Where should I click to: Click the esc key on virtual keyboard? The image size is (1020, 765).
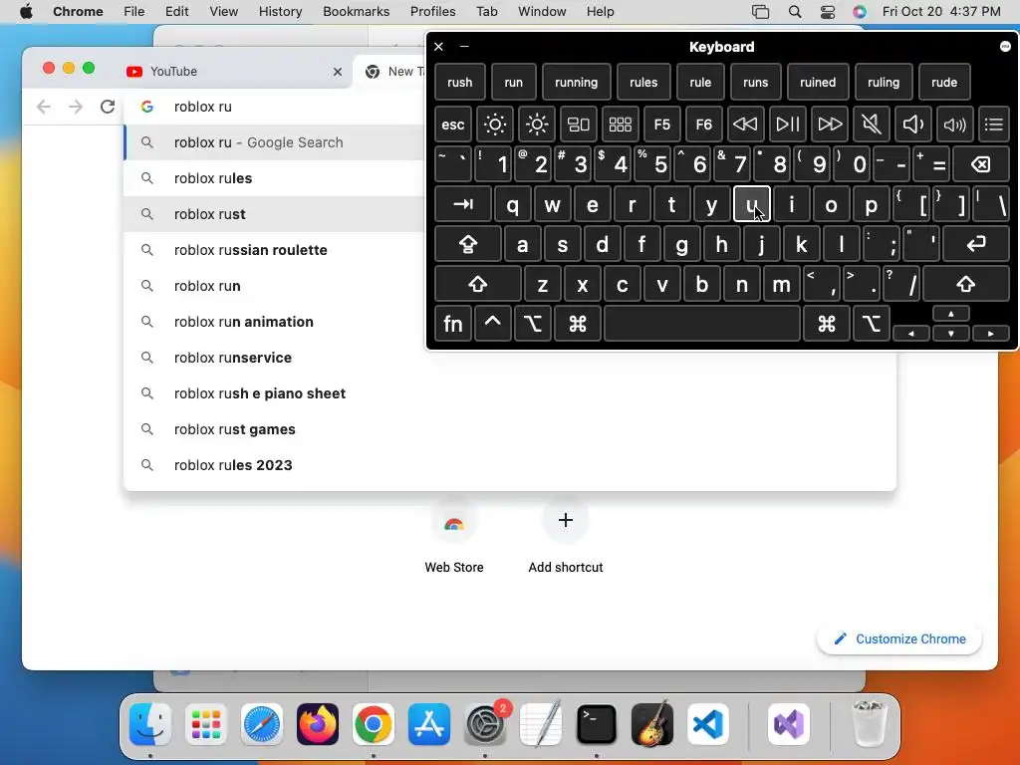(453, 125)
